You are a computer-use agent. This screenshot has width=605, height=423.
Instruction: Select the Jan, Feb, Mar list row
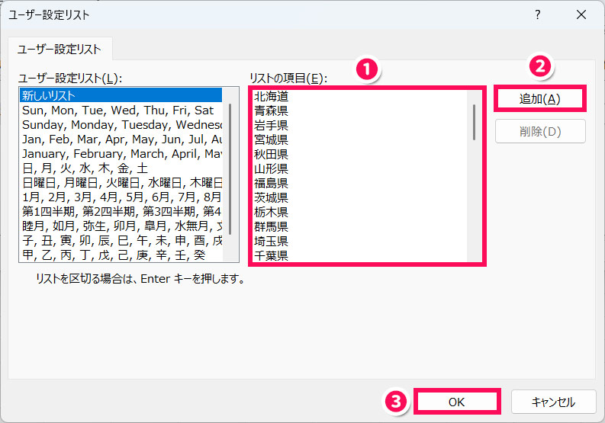pos(121,139)
